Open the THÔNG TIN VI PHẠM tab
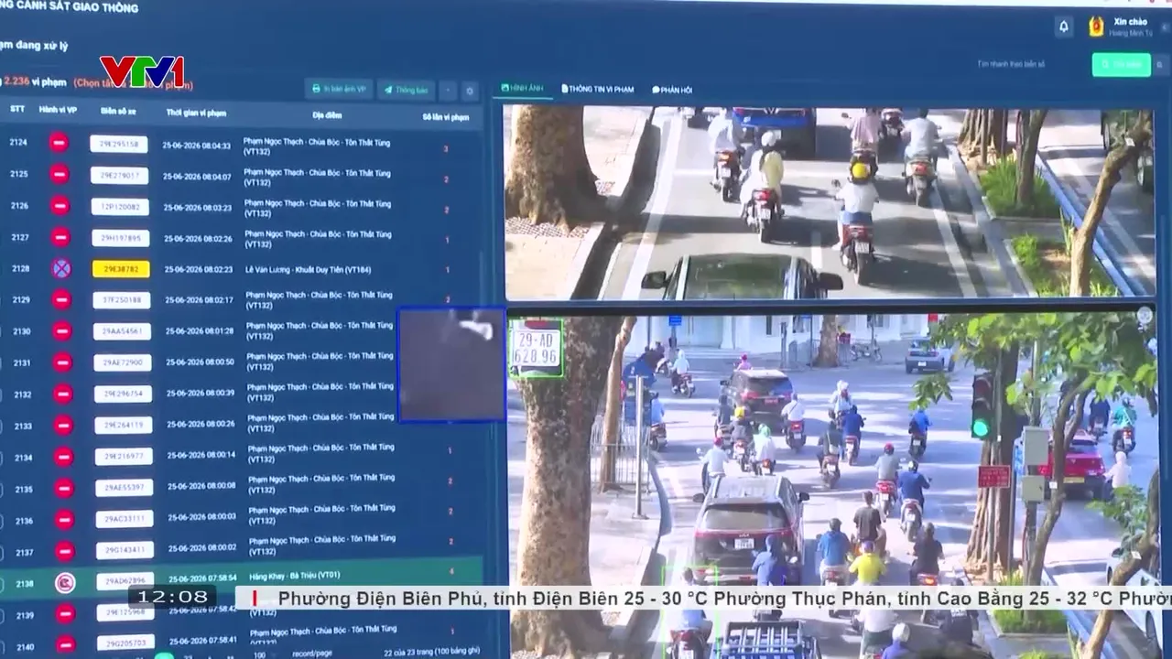The image size is (1172, 659). 597,90
